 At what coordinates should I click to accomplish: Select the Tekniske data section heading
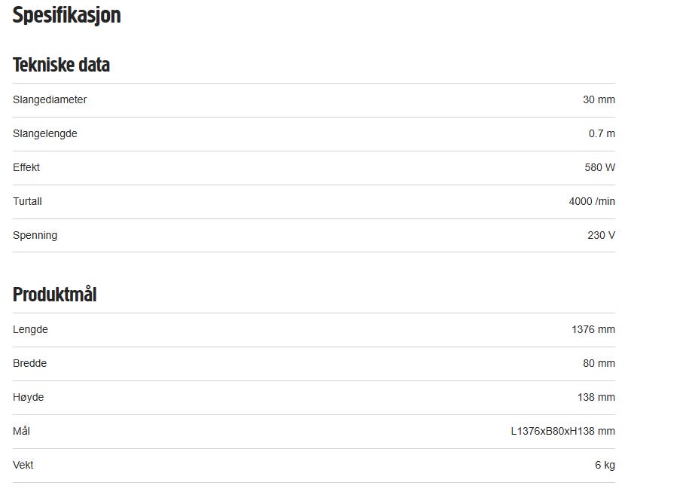(x=61, y=65)
